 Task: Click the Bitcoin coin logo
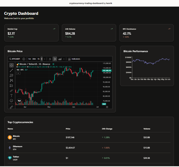[x=10, y=137]
